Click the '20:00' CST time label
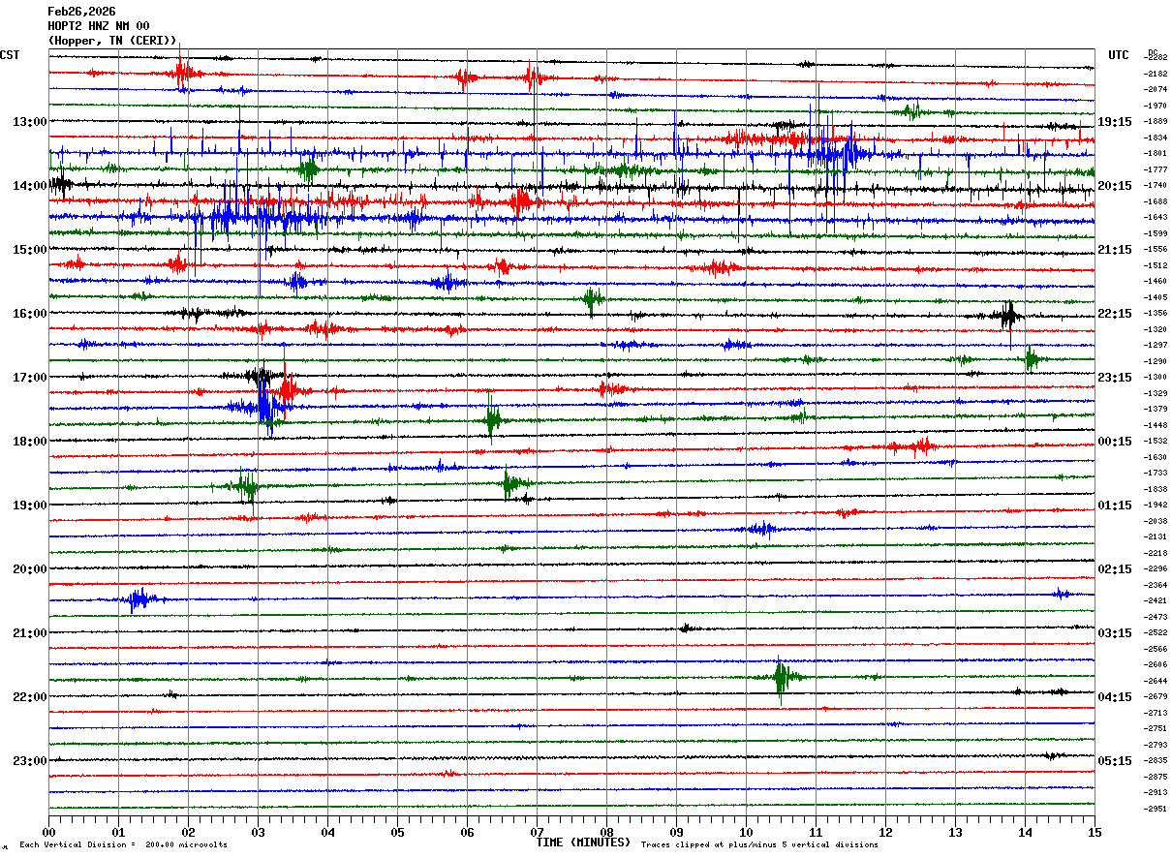 click(29, 569)
